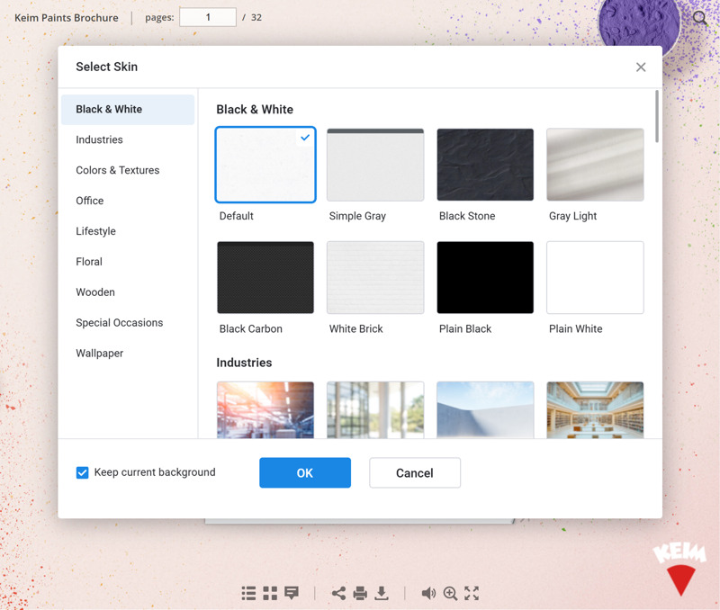Viewport: 720px width, 610px height.
Task: Choose the Simple Gray skin
Action: (375, 165)
